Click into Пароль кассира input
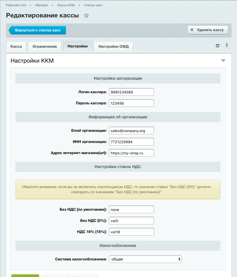This screenshot has height=277, width=237. click(x=131, y=103)
